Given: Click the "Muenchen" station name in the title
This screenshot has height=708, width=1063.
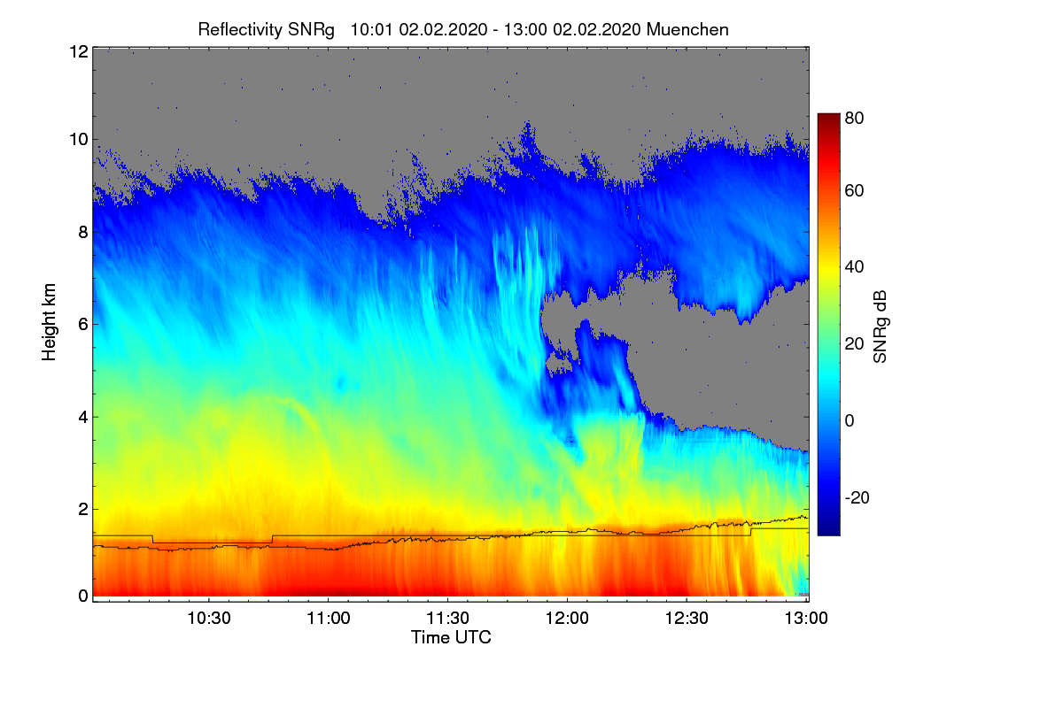Looking at the screenshot, I should click(688, 29).
